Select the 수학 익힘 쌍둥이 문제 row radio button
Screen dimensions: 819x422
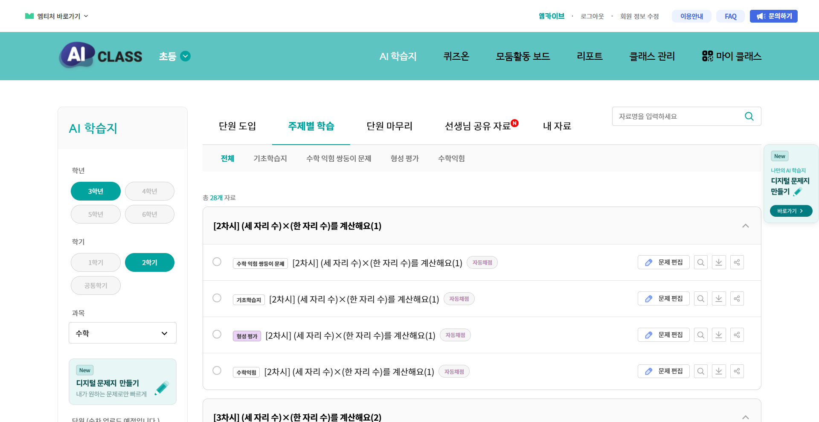[217, 262]
